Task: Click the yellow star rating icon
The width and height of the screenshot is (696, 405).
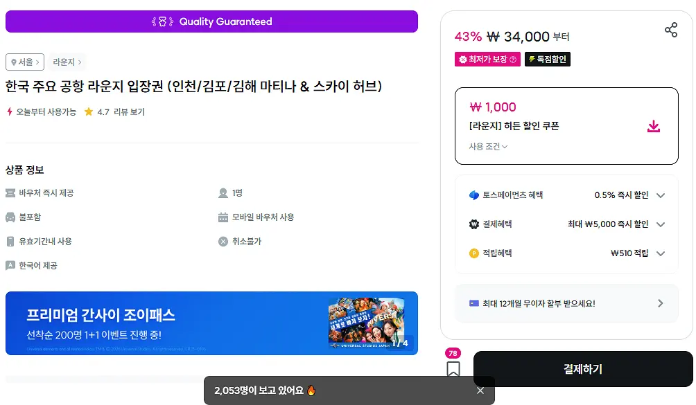Action: pyautogui.click(x=89, y=111)
